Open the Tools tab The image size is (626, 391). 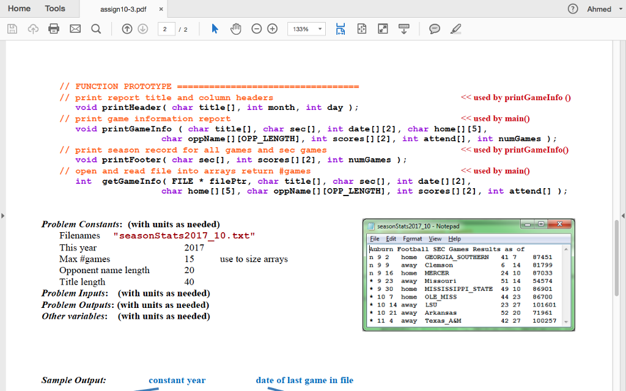pos(55,9)
